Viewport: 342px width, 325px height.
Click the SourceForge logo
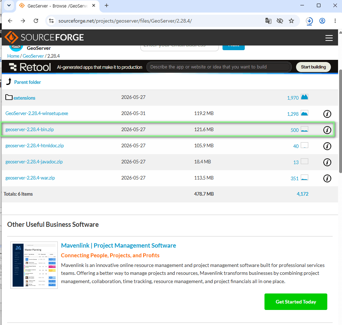coord(44,37)
